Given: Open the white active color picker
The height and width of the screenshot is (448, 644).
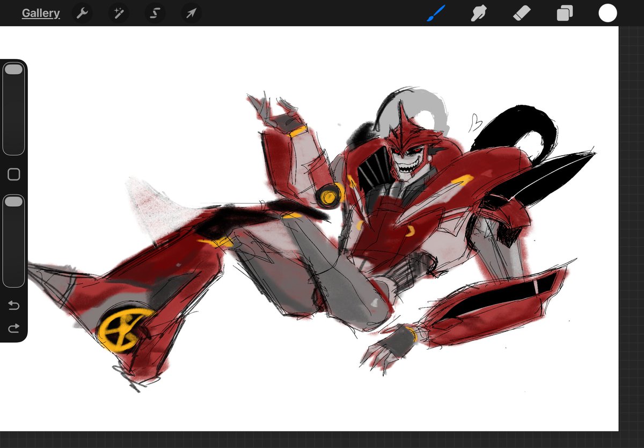Looking at the screenshot, I should (x=608, y=13).
